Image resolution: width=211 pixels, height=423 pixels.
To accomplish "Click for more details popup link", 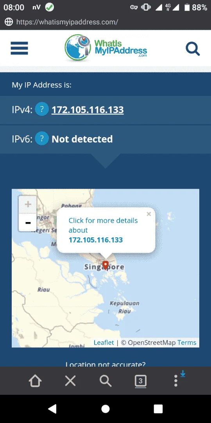I will [103, 230].
